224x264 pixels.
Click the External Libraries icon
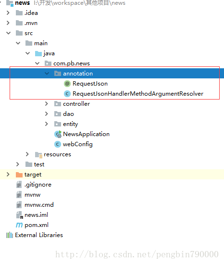10,235
